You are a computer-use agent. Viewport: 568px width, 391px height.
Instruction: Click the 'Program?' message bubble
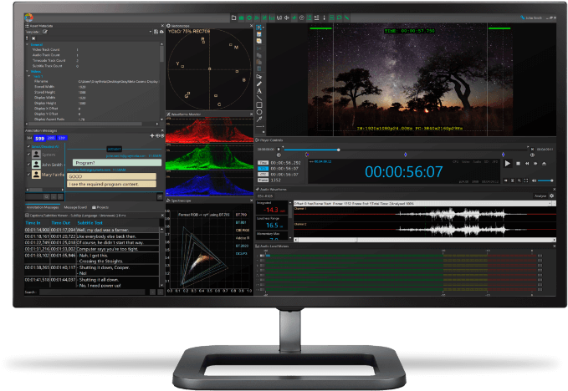click(117, 163)
